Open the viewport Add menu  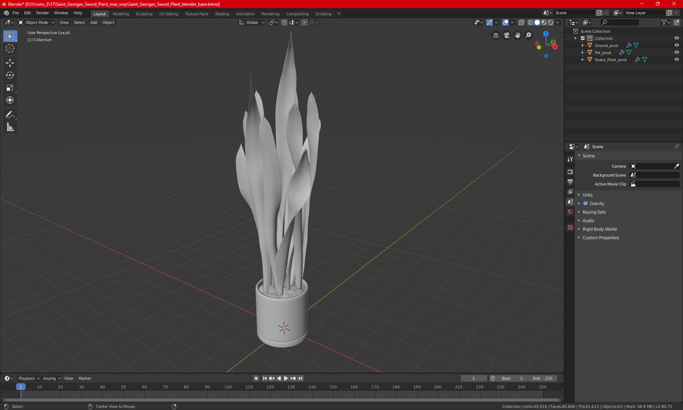click(x=94, y=22)
